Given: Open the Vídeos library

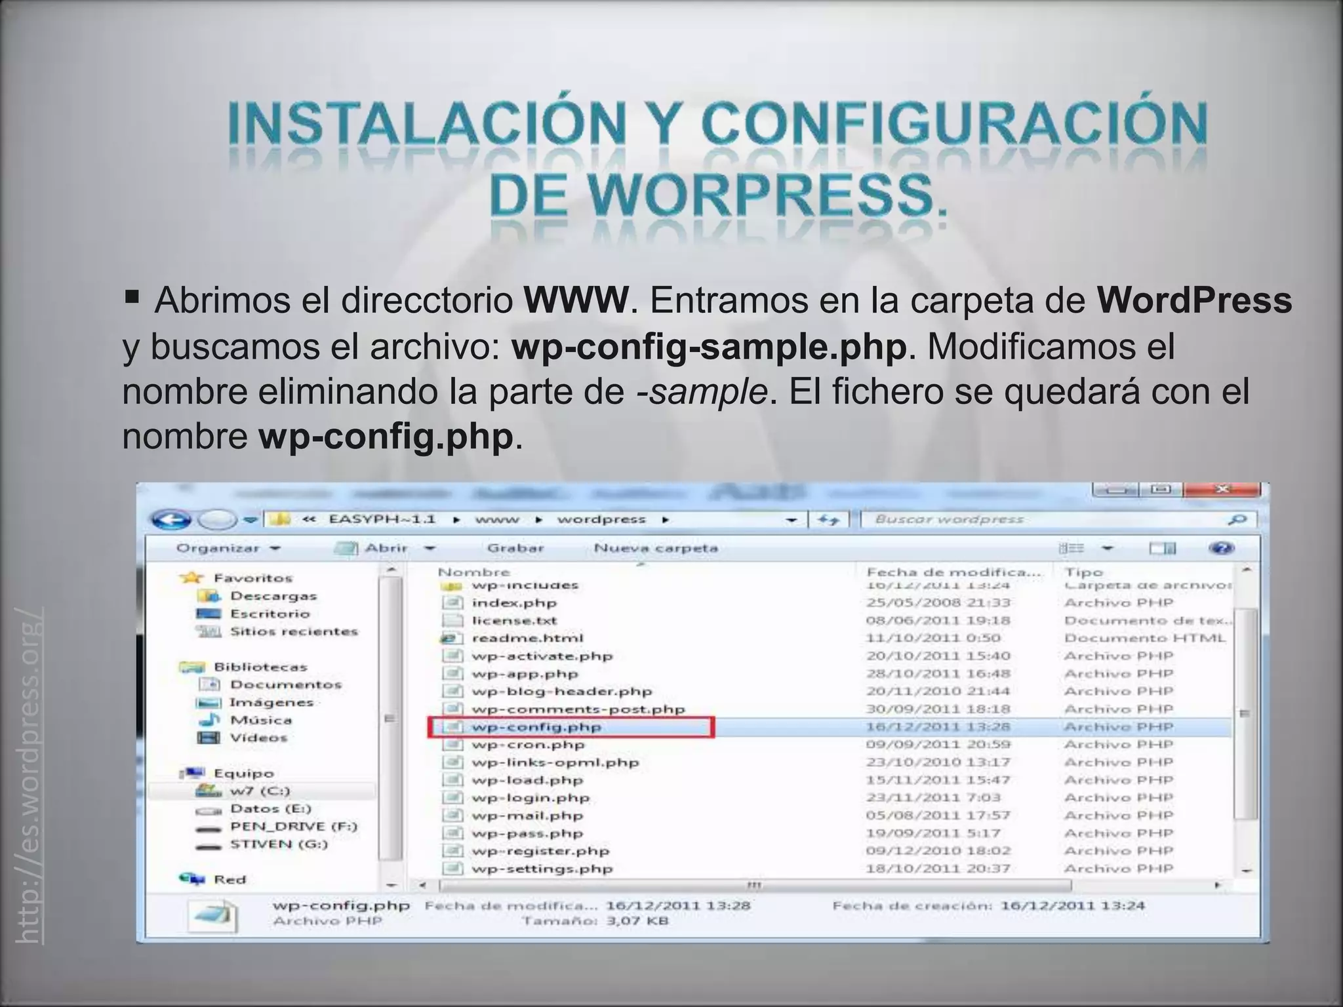Looking at the screenshot, I should [x=258, y=738].
